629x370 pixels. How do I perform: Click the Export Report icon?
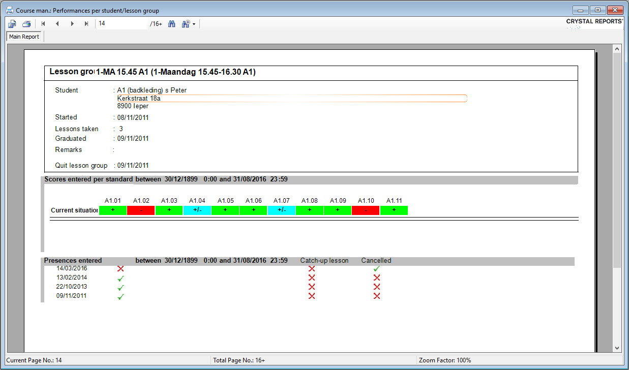12,24
